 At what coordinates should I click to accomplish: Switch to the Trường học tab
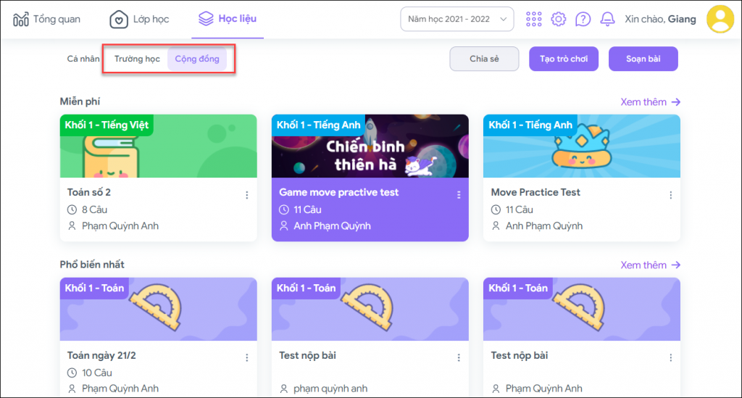pos(137,59)
